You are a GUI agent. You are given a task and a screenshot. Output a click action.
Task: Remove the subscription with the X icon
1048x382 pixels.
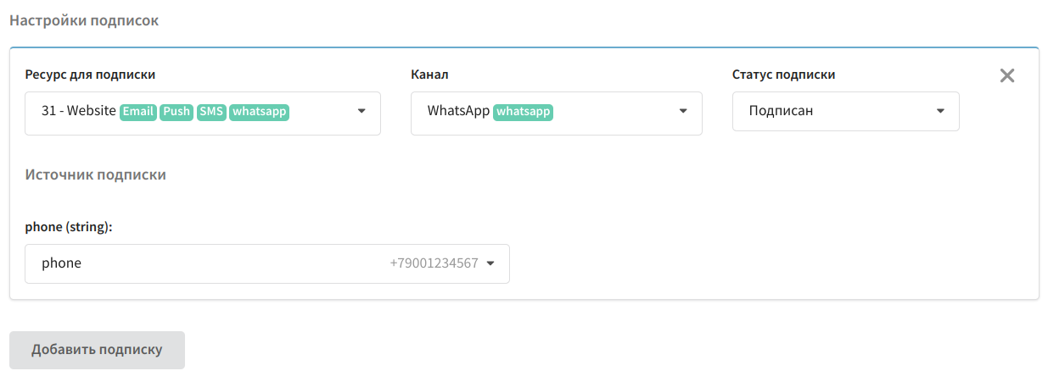tap(1007, 75)
